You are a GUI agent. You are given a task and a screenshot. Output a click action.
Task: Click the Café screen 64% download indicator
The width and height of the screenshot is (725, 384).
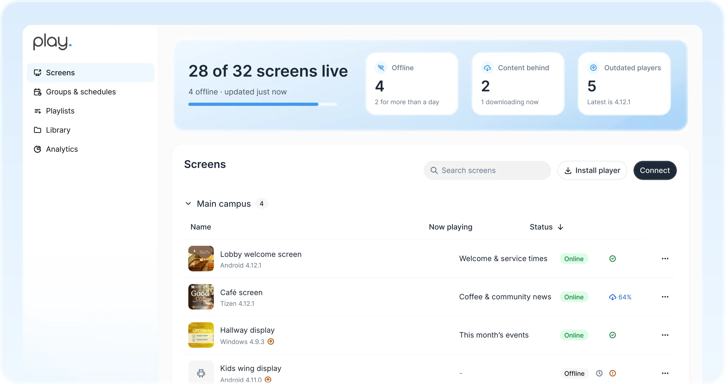[x=620, y=297]
